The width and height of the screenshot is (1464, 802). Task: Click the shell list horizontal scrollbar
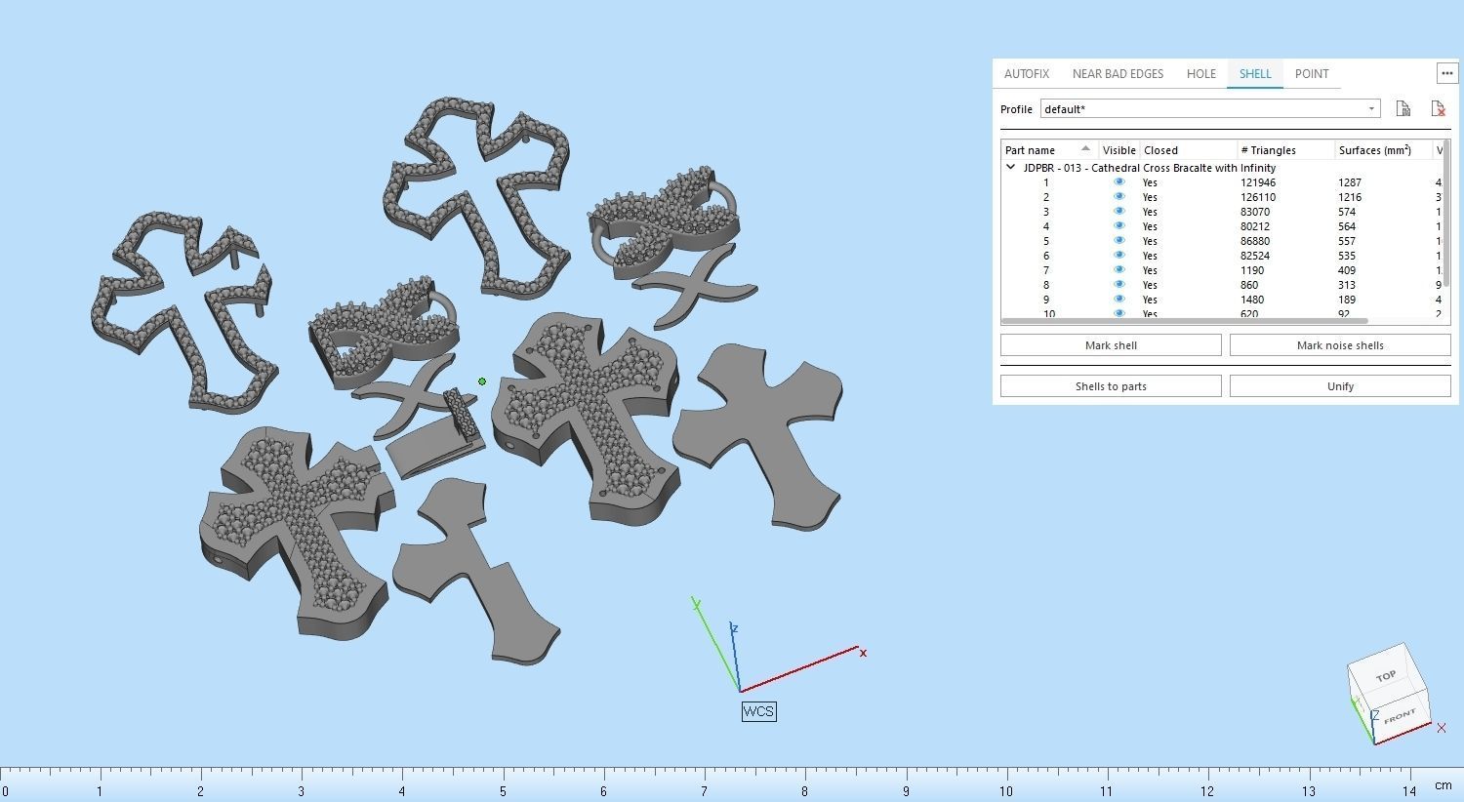click(x=1184, y=321)
